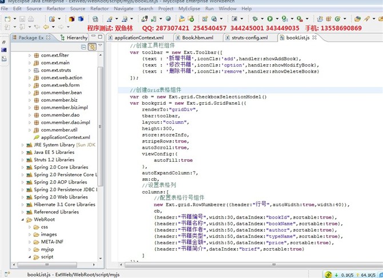Switch to the struts-config.xml editor tab

pyautogui.click(x=250, y=38)
